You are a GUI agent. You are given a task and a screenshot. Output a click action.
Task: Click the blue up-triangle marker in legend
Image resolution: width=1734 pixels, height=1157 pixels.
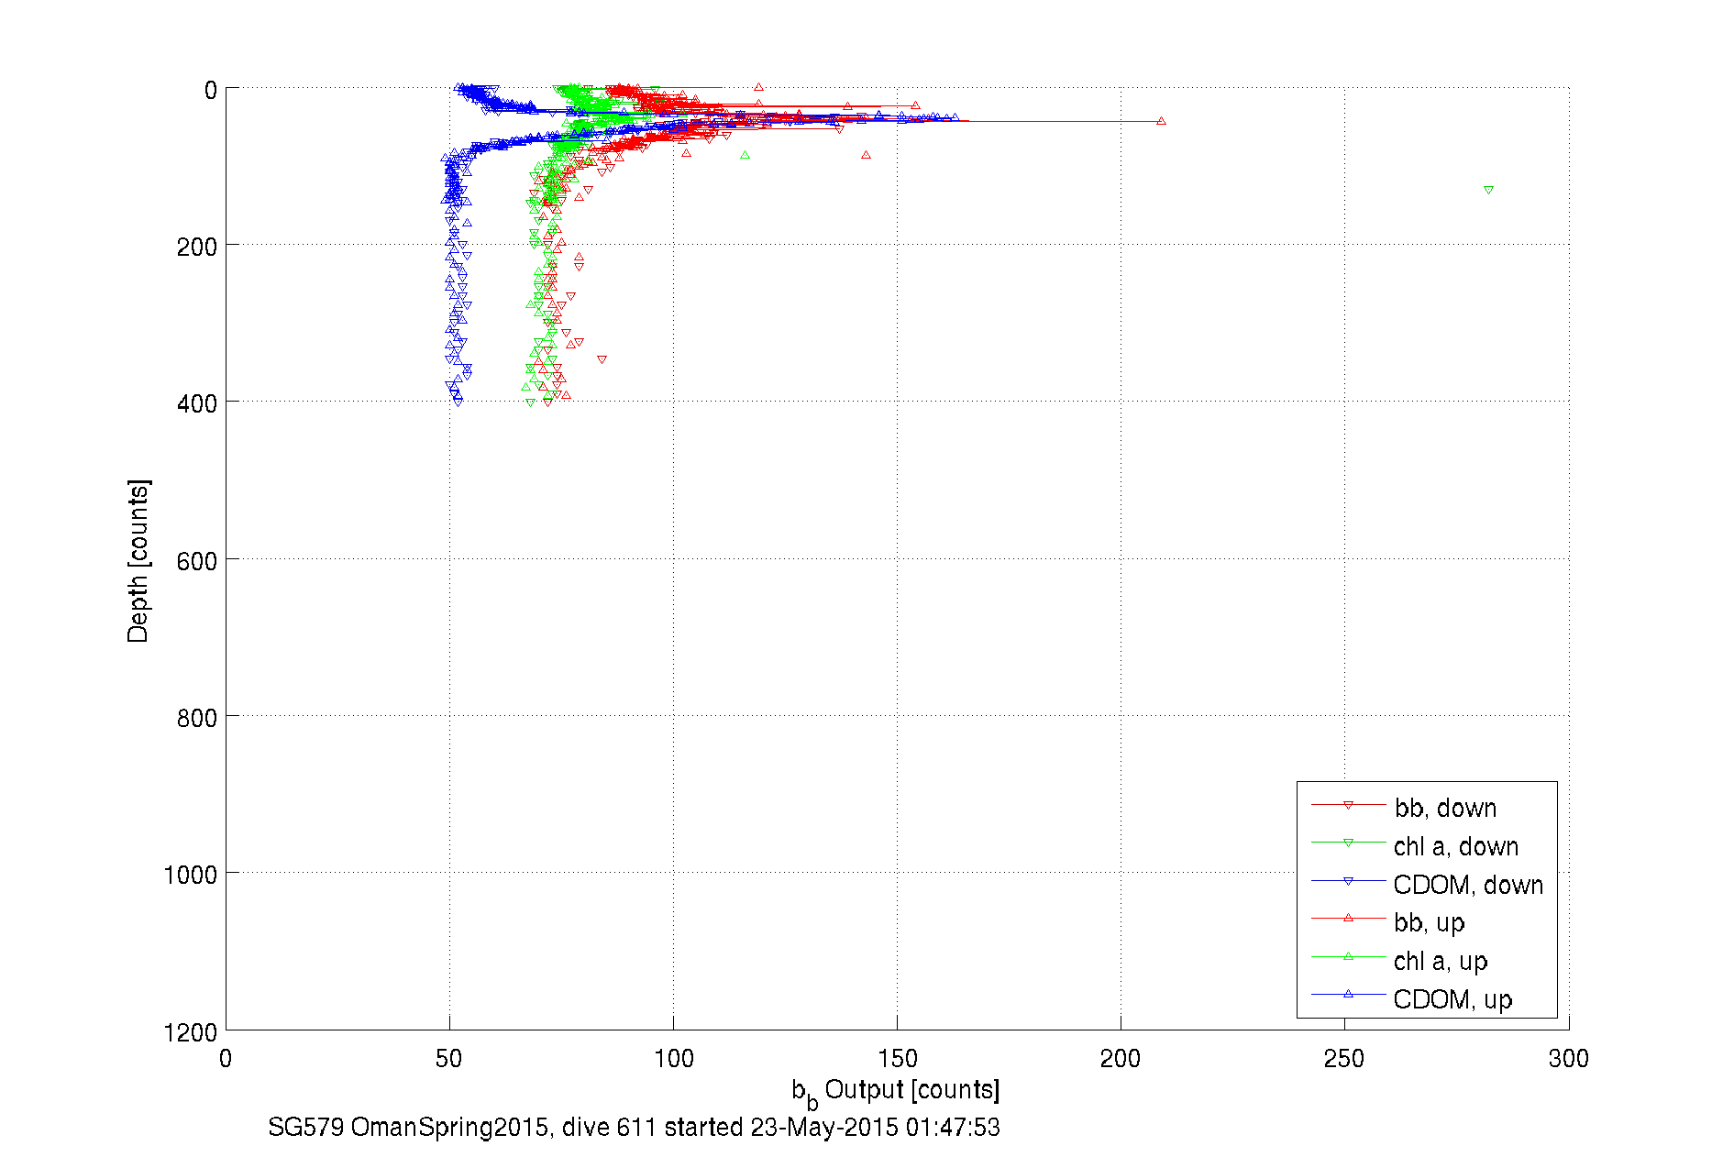1348,994
